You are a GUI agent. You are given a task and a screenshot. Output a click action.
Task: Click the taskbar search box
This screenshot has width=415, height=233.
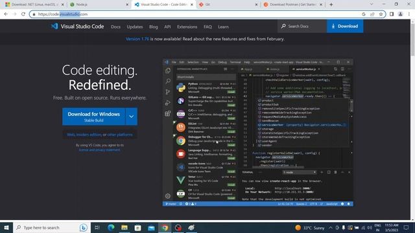click(51, 227)
